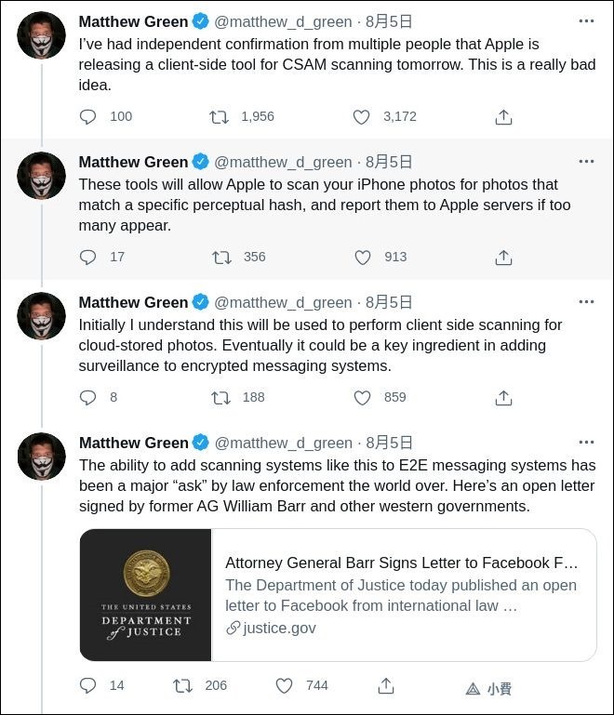Viewport: 614px width, 715px height.
Task: Reply to the cloud-stored photos tweet
Action: point(87,398)
